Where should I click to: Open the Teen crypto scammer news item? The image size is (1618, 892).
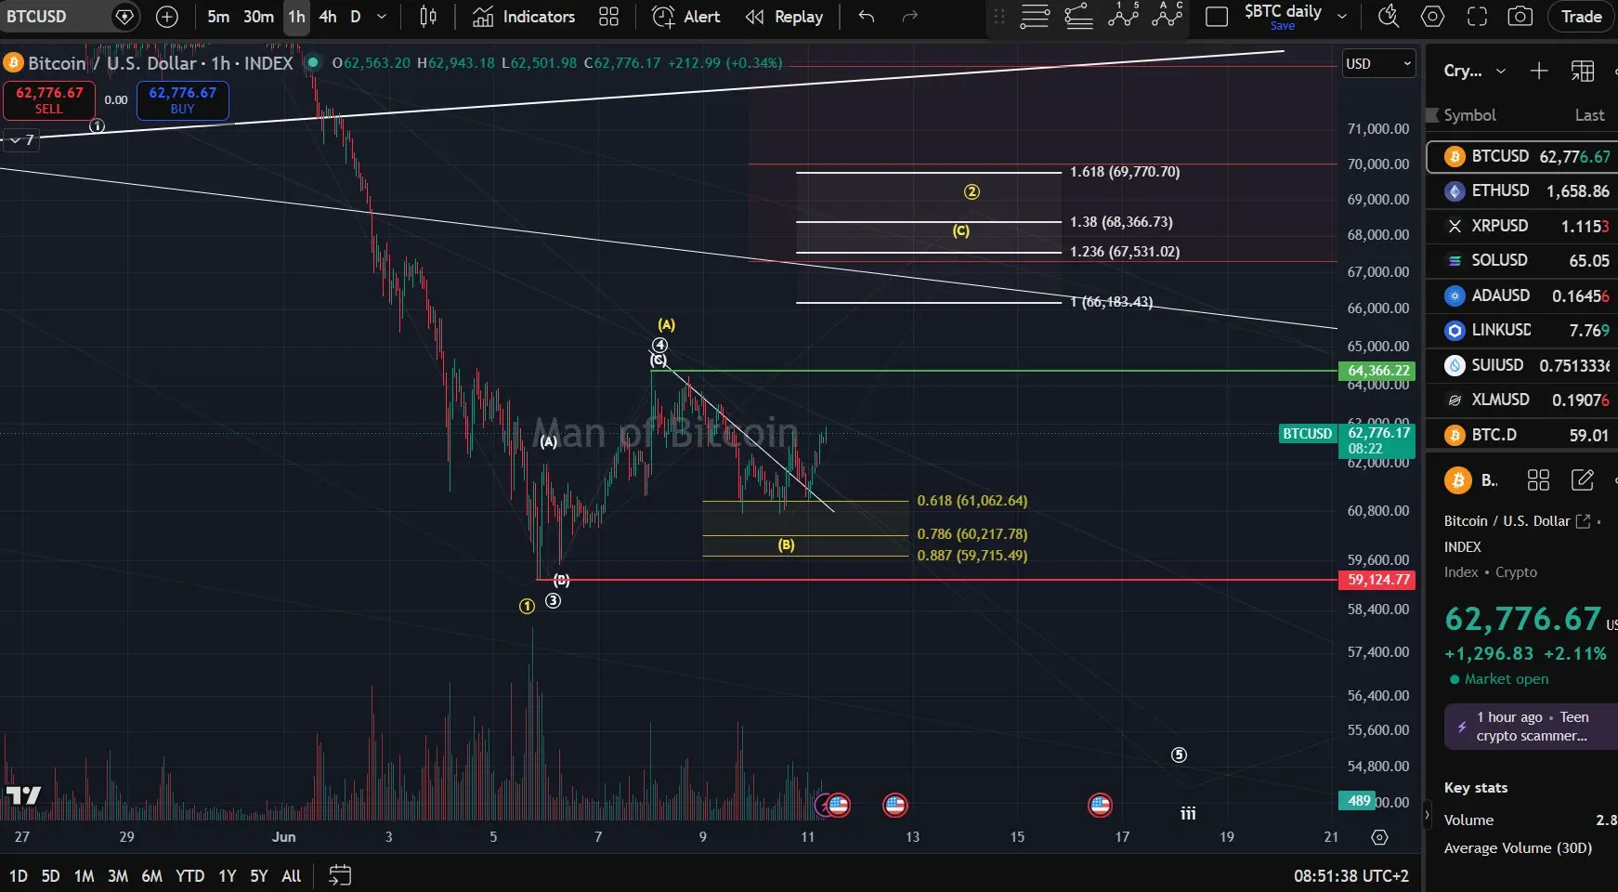point(1531,727)
